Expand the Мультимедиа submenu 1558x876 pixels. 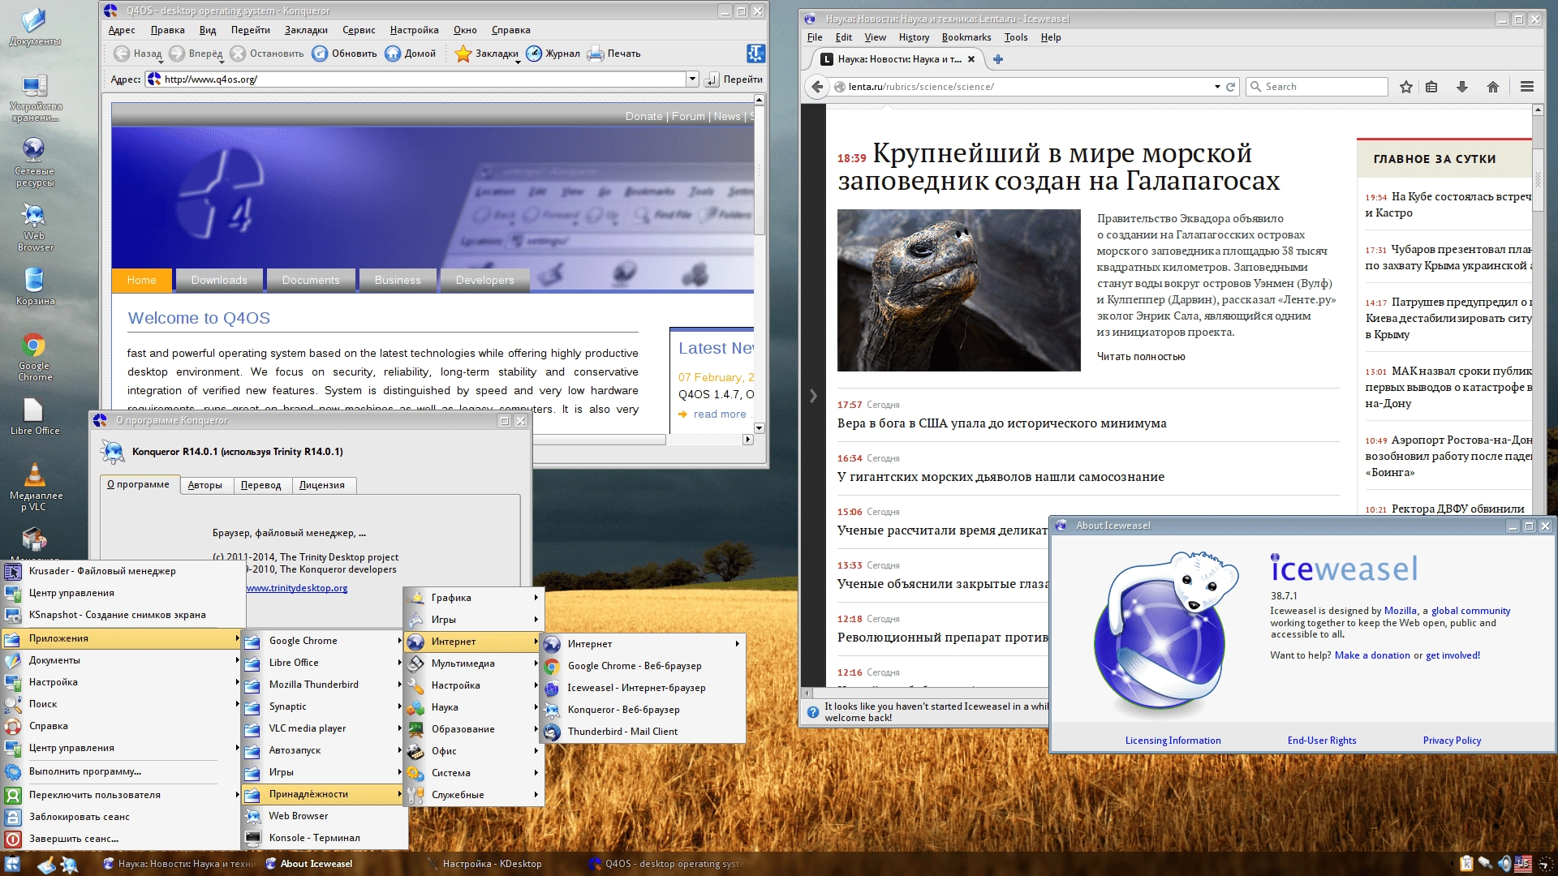(x=473, y=663)
